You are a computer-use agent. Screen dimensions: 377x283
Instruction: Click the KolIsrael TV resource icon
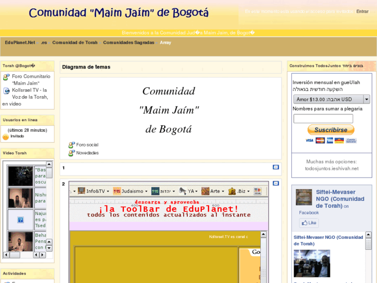(x=6, y=90)
